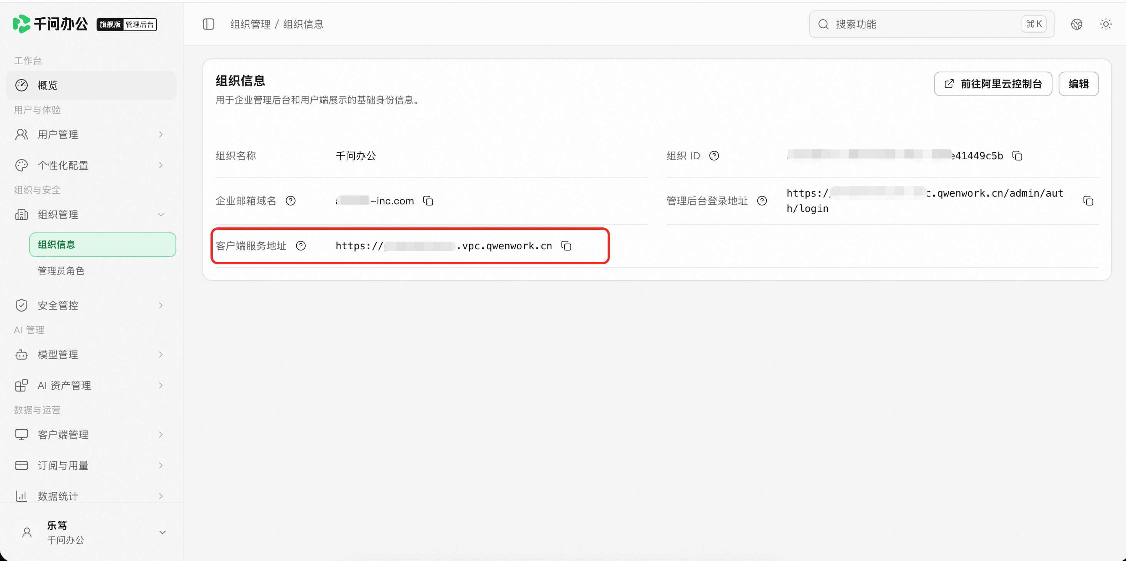The height and width of the screenshot is (561, 1126).
Task: Open 概览 overview in the sidebar
Action: point(91,85)
